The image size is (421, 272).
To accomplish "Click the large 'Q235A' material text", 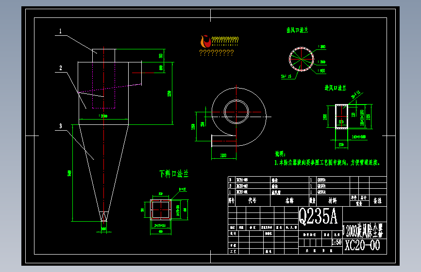I will (x=318, y=216).
